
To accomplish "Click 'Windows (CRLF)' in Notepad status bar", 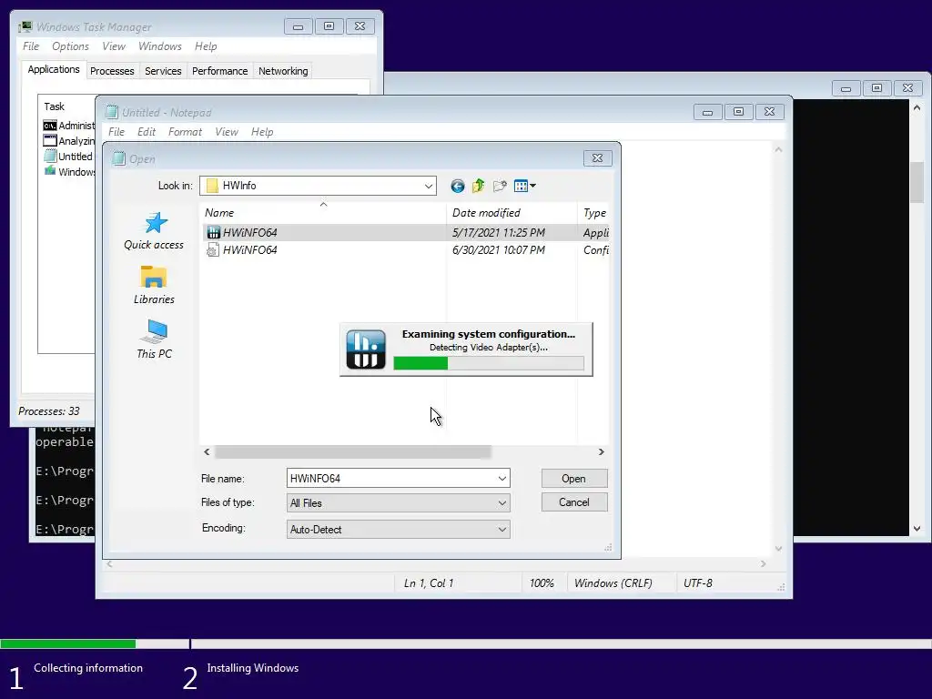I will pyautogui.click(x=613, y=583).
